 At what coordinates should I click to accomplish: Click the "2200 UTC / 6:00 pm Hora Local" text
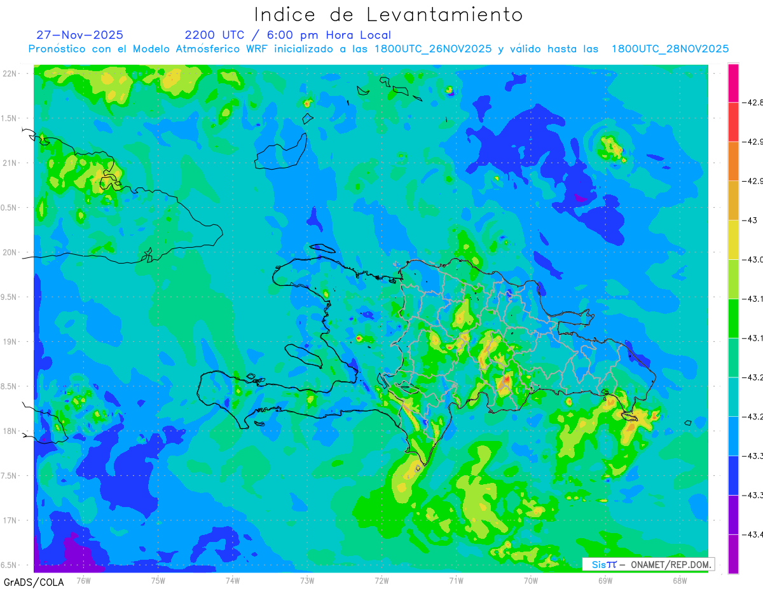coord(288,35)
